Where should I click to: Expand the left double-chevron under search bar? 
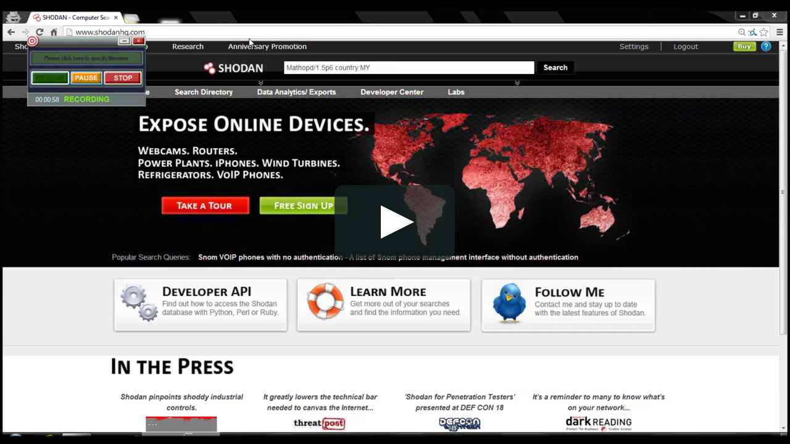click(260, 83)
